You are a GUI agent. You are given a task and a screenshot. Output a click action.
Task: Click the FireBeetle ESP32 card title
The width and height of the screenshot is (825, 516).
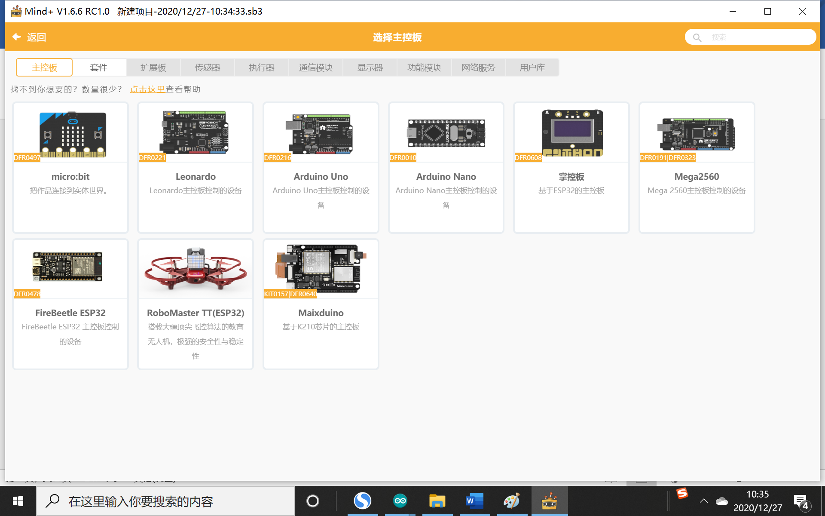tap(70, 313)
